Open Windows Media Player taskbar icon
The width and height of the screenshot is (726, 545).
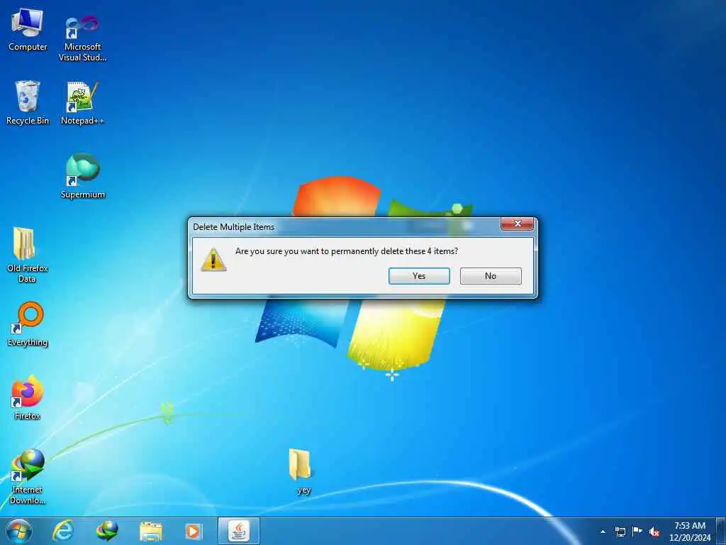(193, 531)
